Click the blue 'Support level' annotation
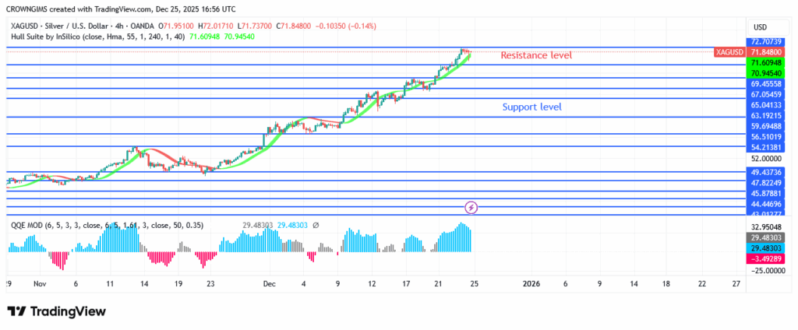 (531, 107)
